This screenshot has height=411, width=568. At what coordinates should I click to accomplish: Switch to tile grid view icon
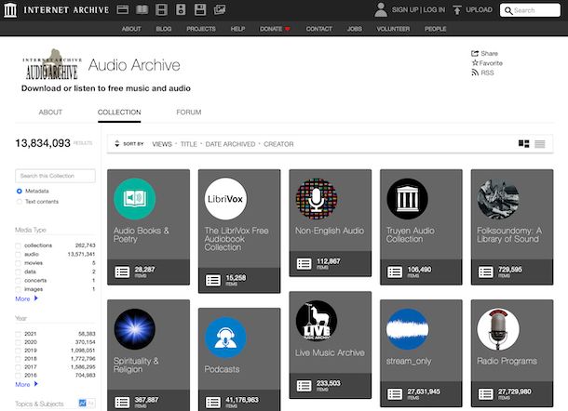pos(524,144)
